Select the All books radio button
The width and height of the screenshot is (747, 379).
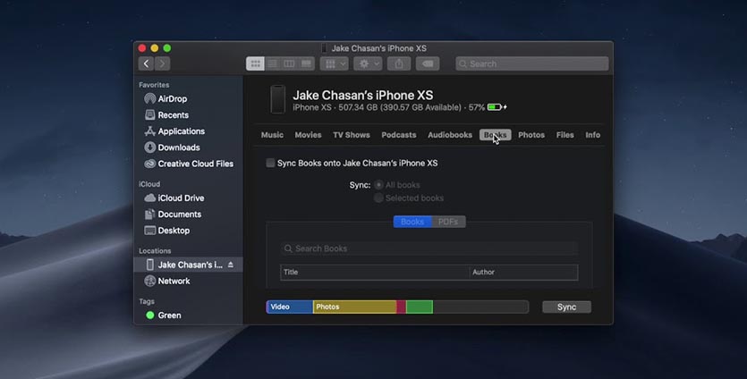coord(378,185)
